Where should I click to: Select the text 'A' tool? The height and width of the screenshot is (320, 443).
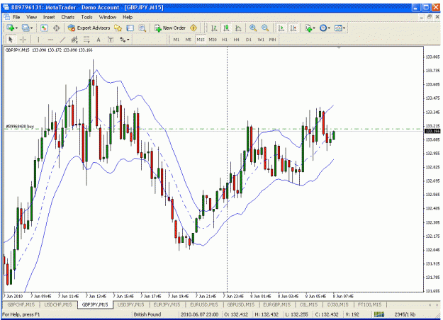tap(99, 40)
